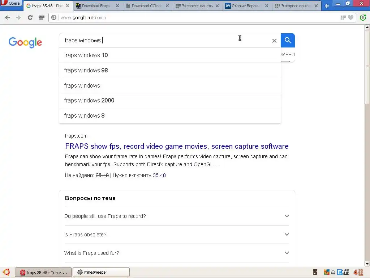This screenshot has width=370, height=278.
Task: Expand the 'Is Fraps obsolete?' question
Action: (177, 235)
